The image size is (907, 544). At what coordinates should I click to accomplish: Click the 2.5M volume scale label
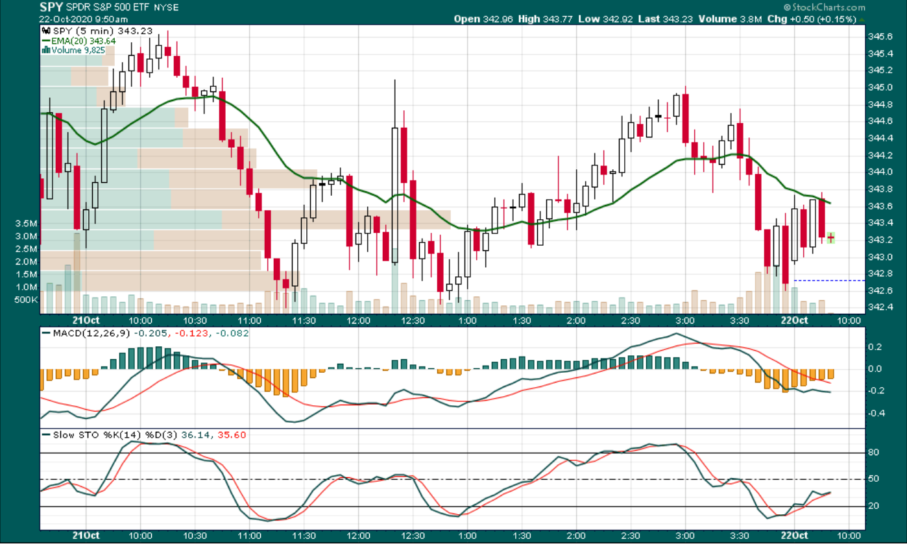pyautogui.click(x=27, y=249)
